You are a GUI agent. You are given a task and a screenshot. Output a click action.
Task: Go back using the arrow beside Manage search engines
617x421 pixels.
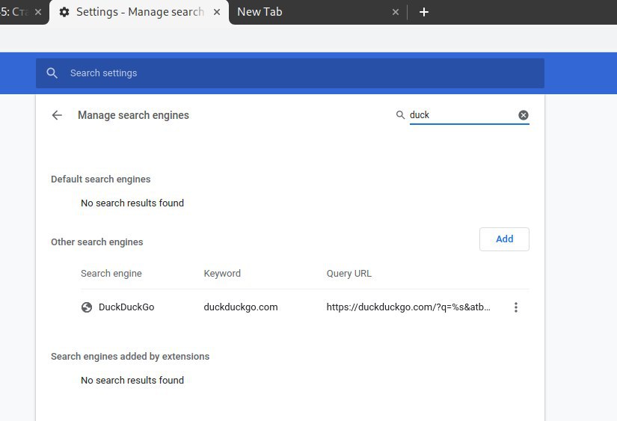57,115
